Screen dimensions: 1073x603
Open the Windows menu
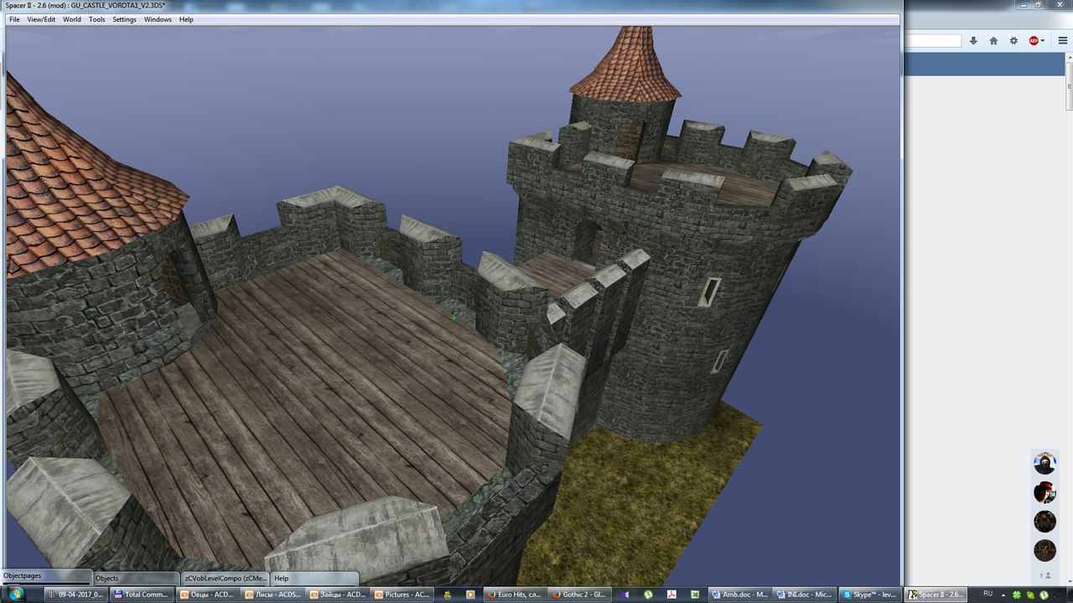(158, 19)
